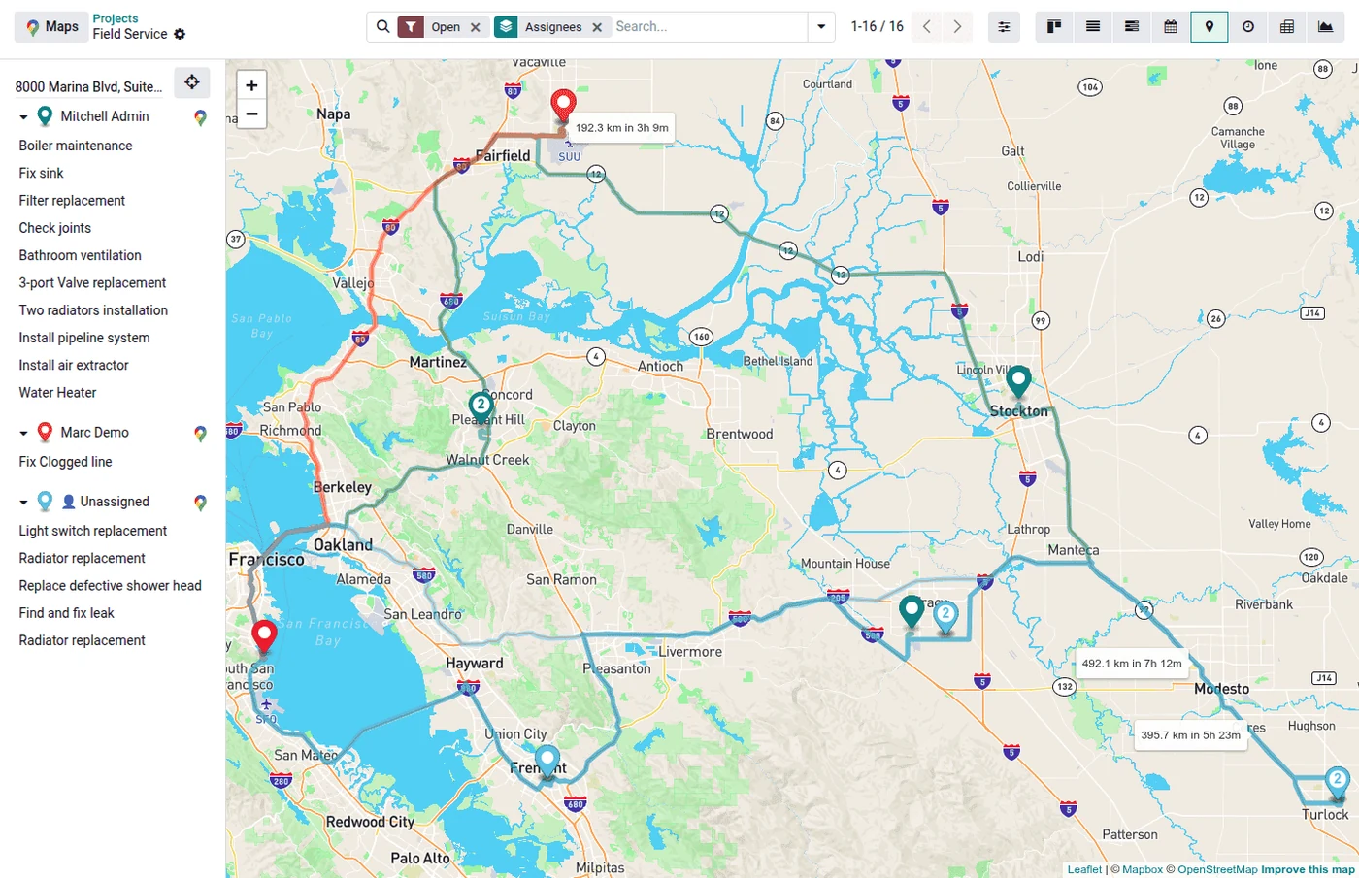This screenshot has width=1359, height=878.
Task: Click the 492.1 km route tooltip
Action: tap(1132, 664)
